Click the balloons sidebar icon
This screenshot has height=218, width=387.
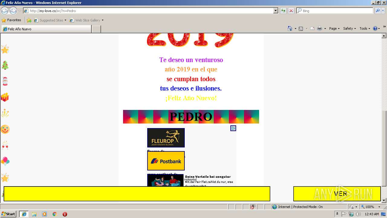[5, 161]
